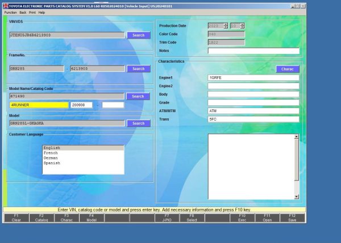341x243 pixels.
Task: Click Search beside the Frame No. fields
Action: (x=138, y=69)
